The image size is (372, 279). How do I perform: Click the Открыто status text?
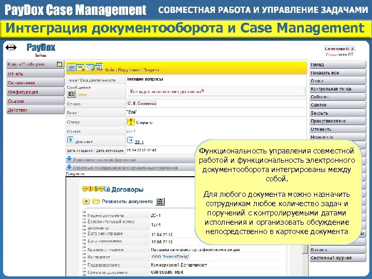click(x=144, y=122)
